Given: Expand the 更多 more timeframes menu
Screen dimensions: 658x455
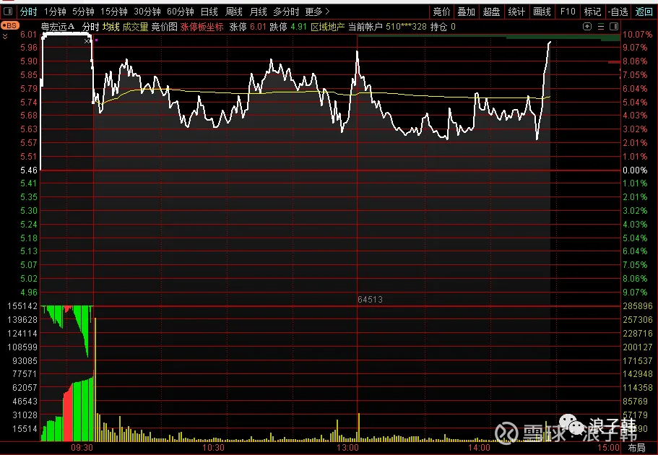Looking at the screenshot, I should 317,12.
